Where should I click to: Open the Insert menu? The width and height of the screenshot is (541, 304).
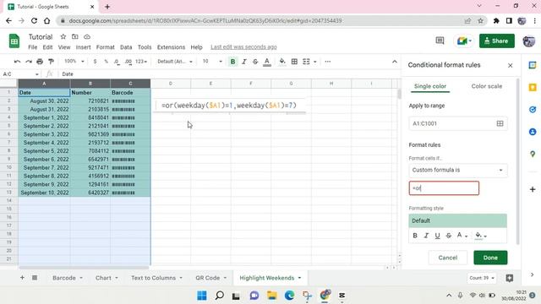coord(83,47)
